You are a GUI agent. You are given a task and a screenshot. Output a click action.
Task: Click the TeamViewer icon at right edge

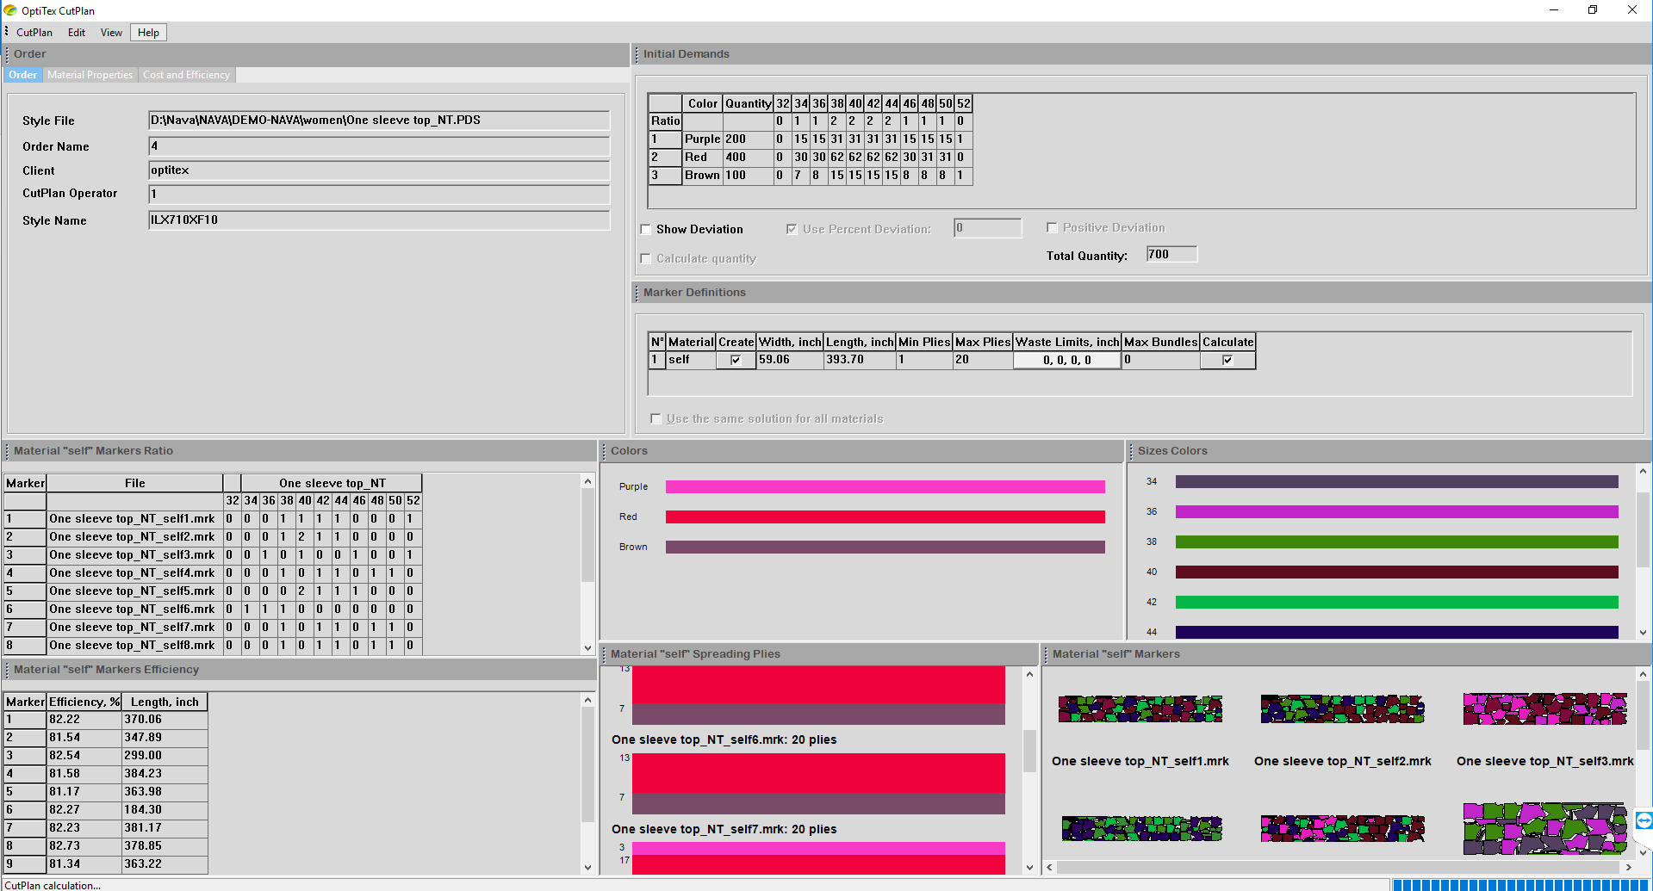point(1644,820)
